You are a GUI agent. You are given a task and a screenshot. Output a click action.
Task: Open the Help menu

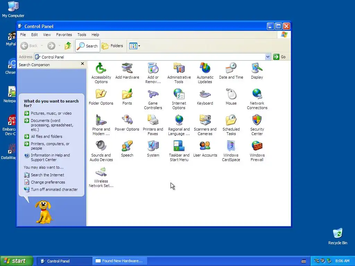pyautogui.click(x=95, y=35)
